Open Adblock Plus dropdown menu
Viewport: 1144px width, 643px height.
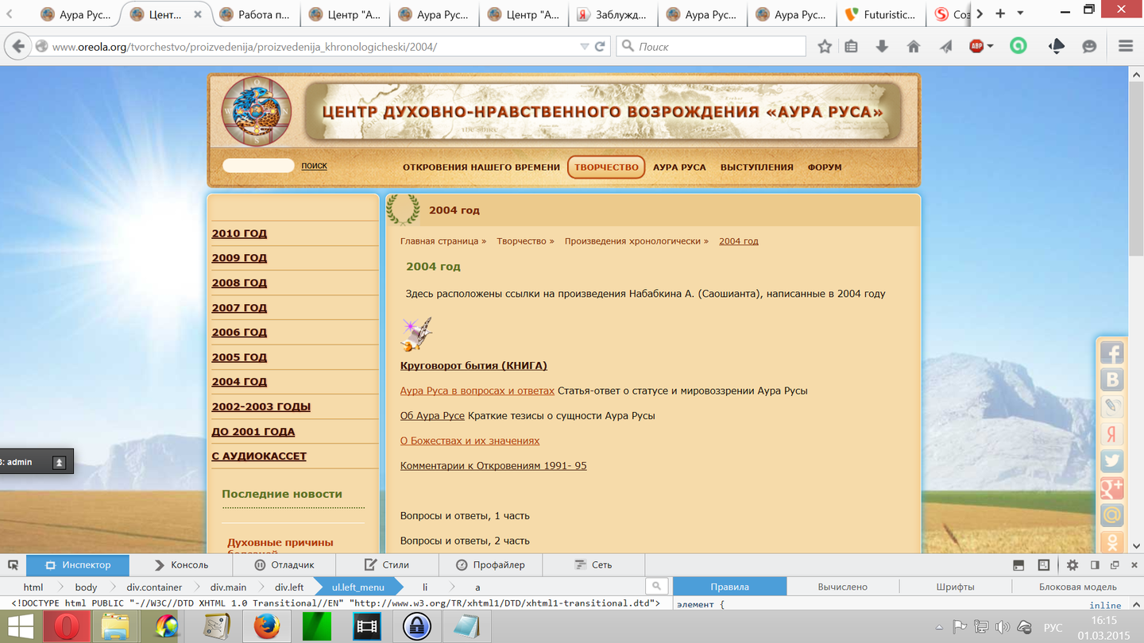[x=990, y=47]
